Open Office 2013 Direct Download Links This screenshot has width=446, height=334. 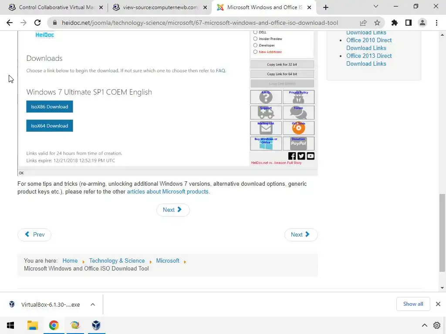(369, 60)
